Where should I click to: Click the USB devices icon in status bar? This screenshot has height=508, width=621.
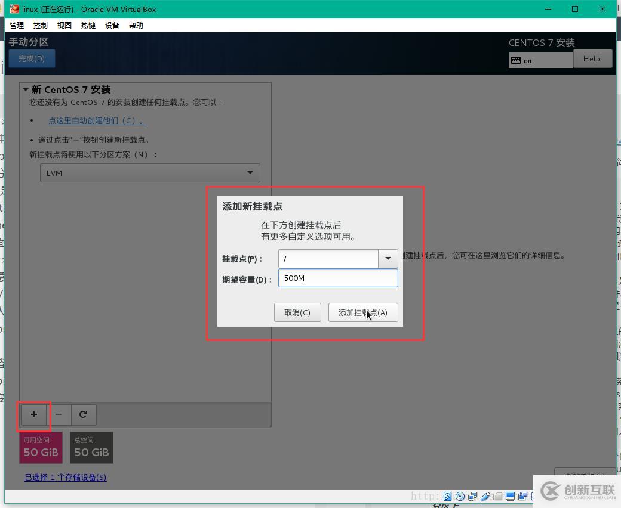[x=485, y=496]
